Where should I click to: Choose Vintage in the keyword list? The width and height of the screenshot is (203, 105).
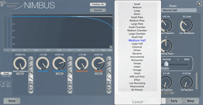[x=137, y=70]
